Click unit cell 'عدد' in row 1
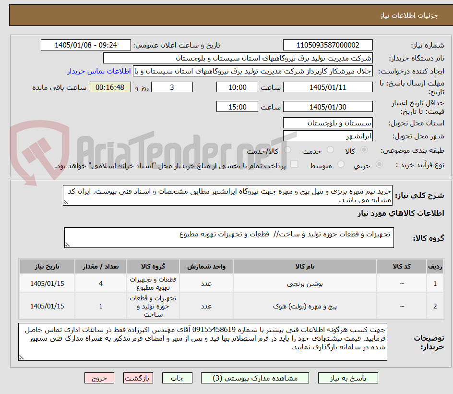 click(x=206, y=283)
